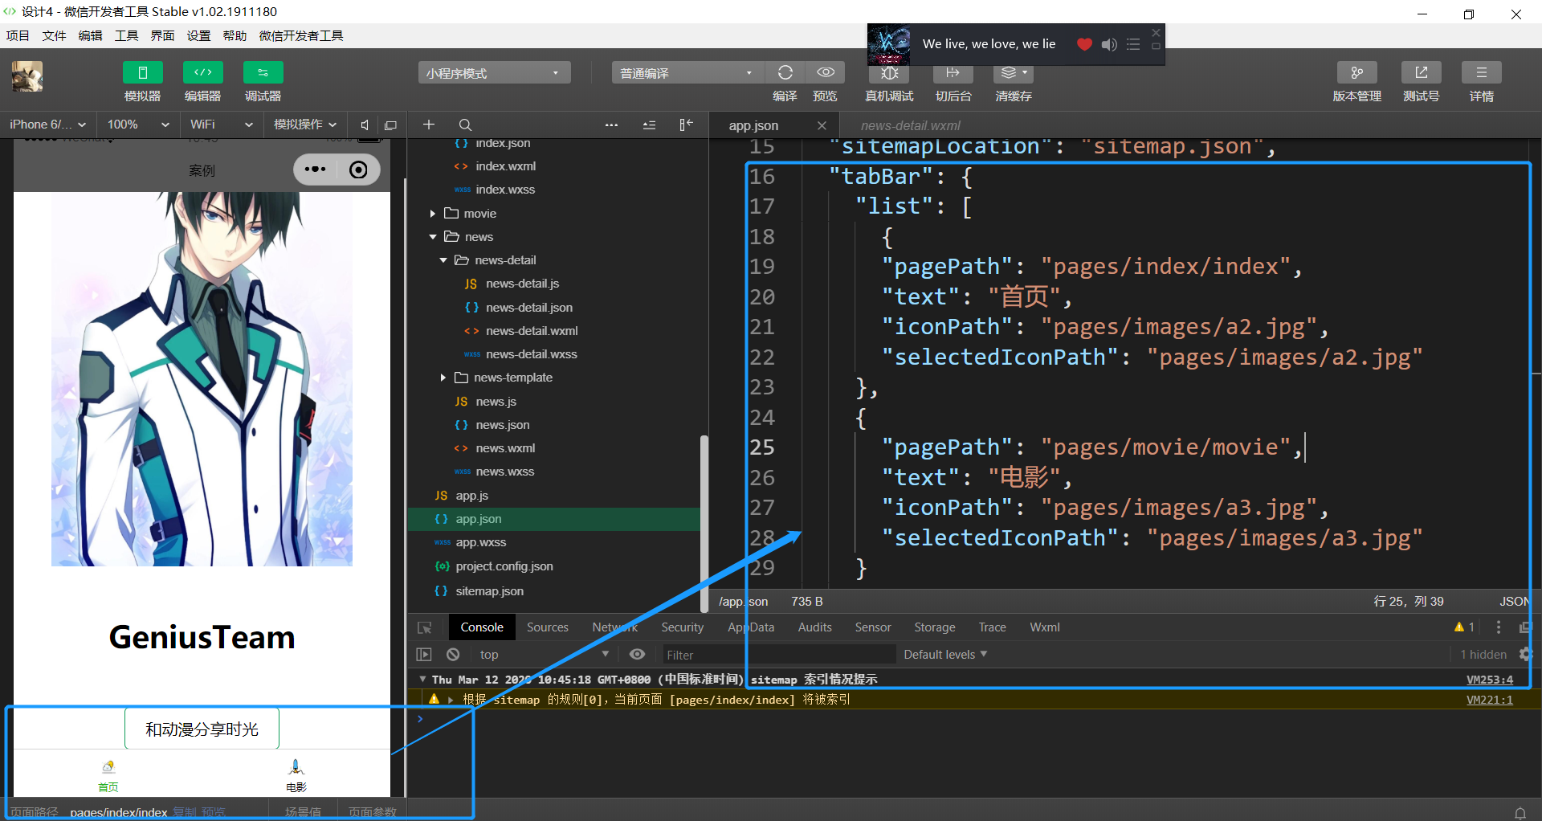
Task: Click the simulator capsule close circle icon
Action: pyautogui.click(x=359, y=170)
